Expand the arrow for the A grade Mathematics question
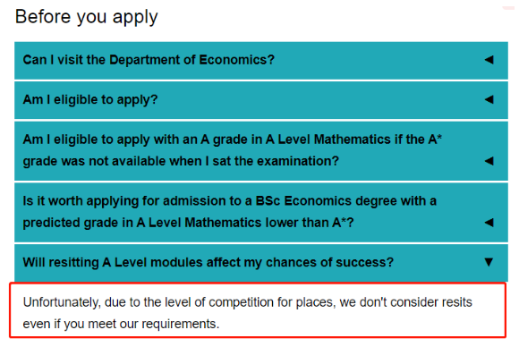519x347 pixels. [489, 161]
